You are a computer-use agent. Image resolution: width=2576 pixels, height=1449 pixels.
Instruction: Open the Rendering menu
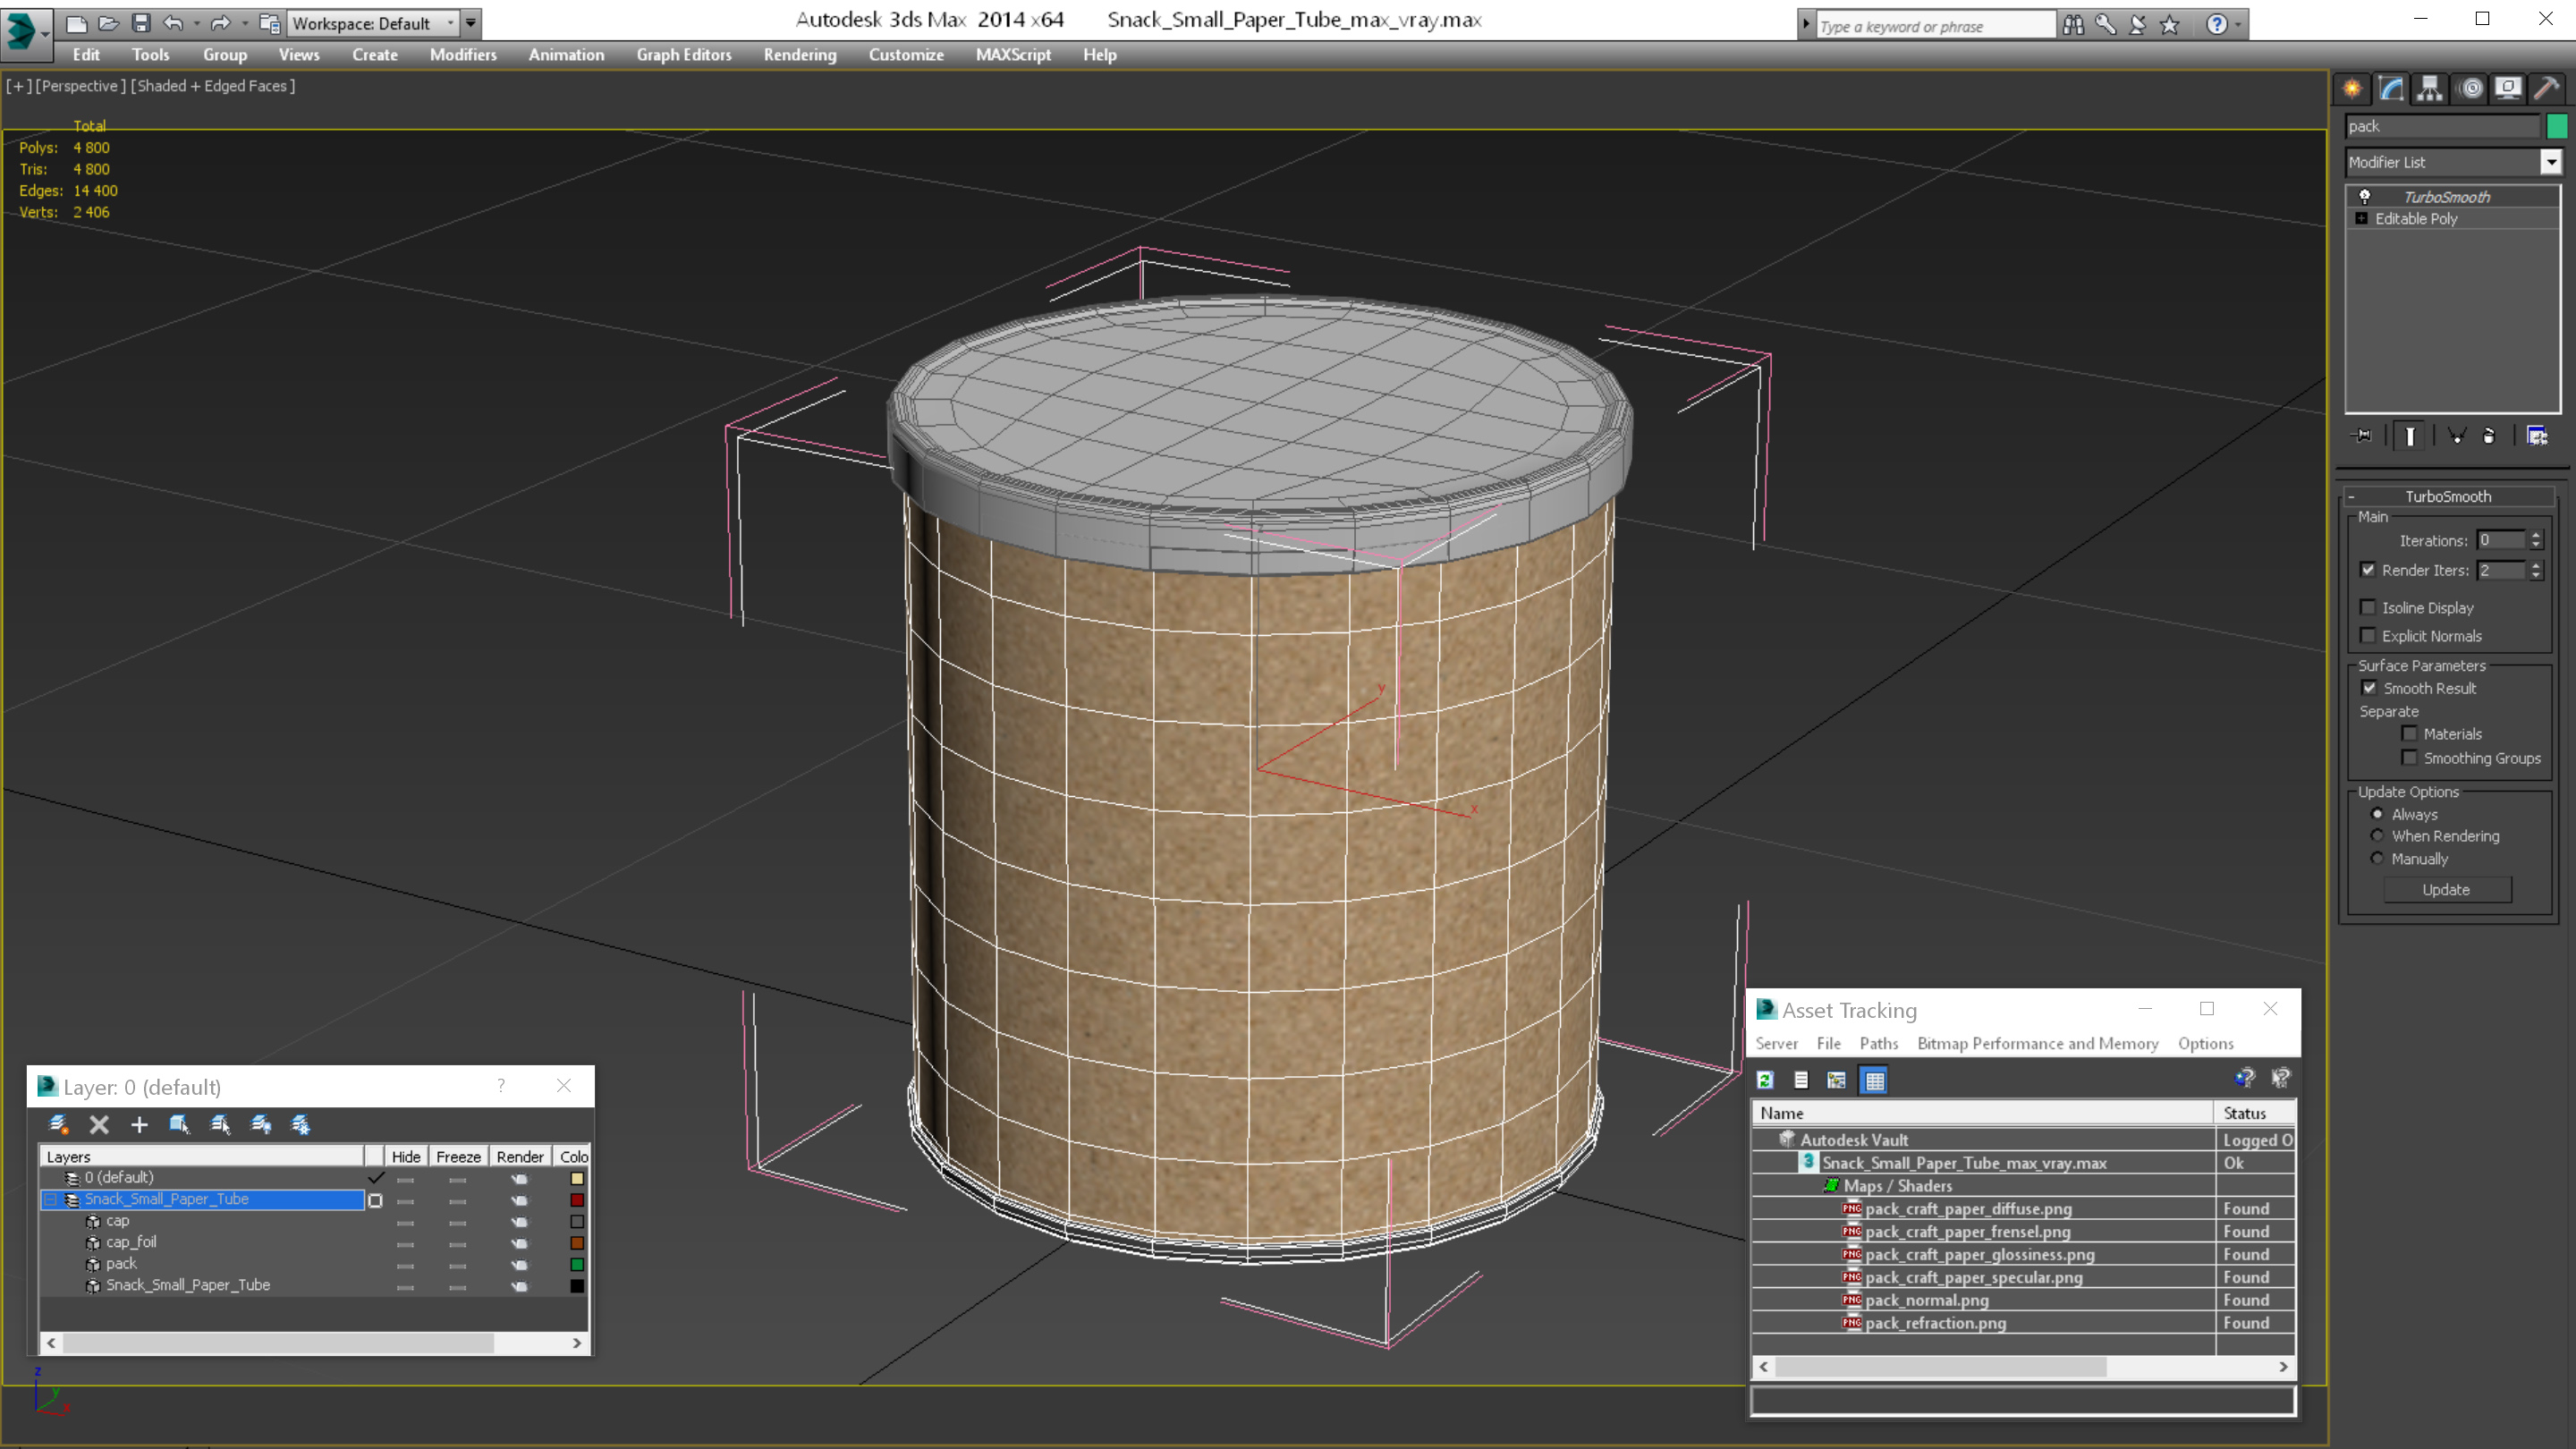799,55
